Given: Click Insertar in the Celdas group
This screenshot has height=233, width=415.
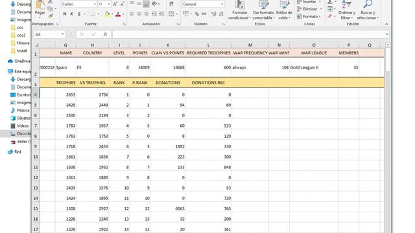Looking at the screenshot, I should click(309, 2).
